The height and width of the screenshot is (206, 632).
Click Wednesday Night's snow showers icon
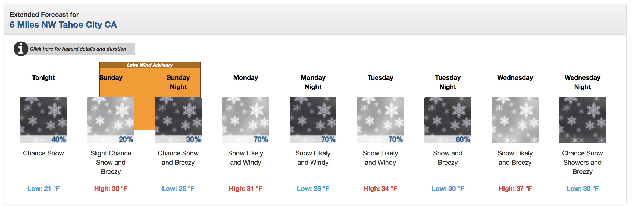pyautogui.click(x=583, y=120)
